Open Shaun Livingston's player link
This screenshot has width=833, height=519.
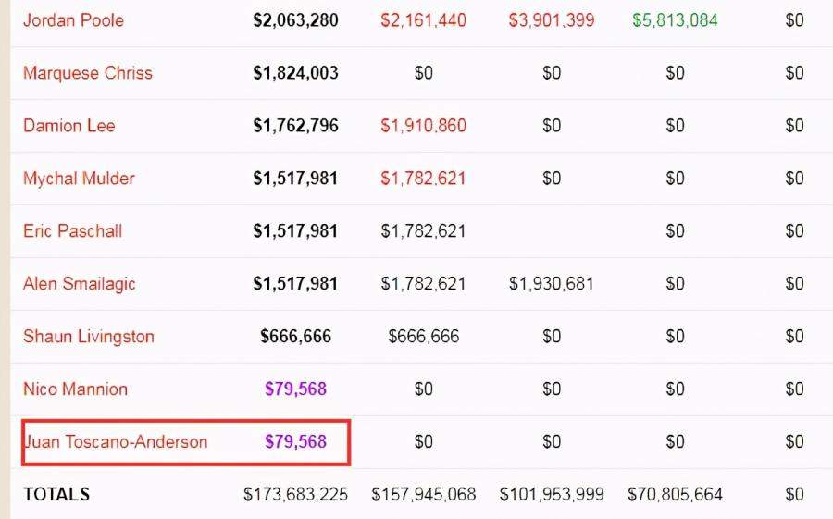tap(89, 337)
